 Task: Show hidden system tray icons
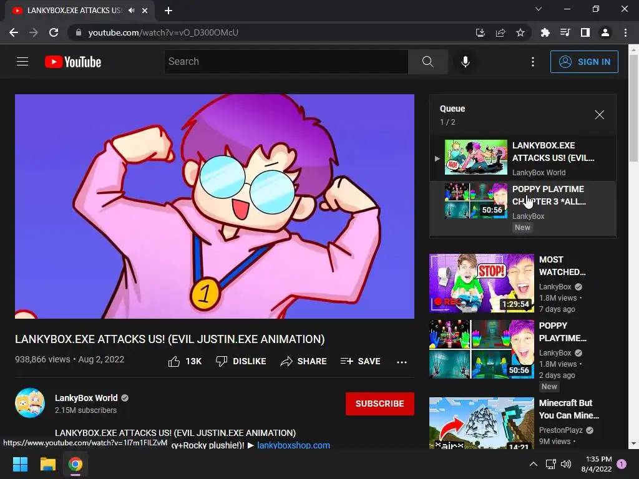point(533,464)
